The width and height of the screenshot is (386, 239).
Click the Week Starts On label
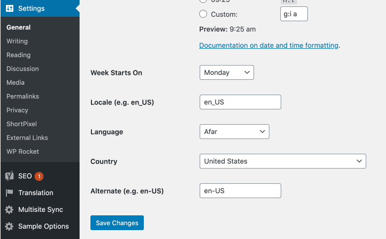tap(116, 72)
